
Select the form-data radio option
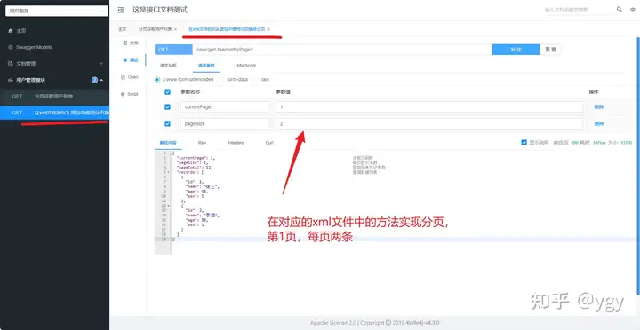click(x=221, y=80)
